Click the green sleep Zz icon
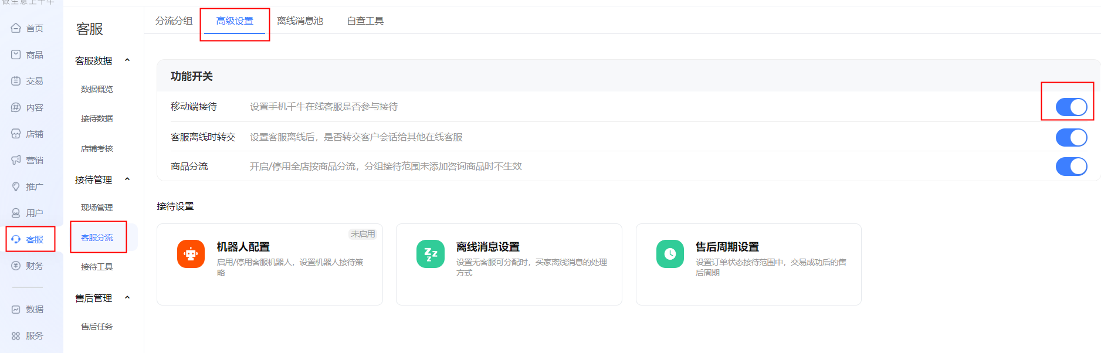 click(431, 254)
